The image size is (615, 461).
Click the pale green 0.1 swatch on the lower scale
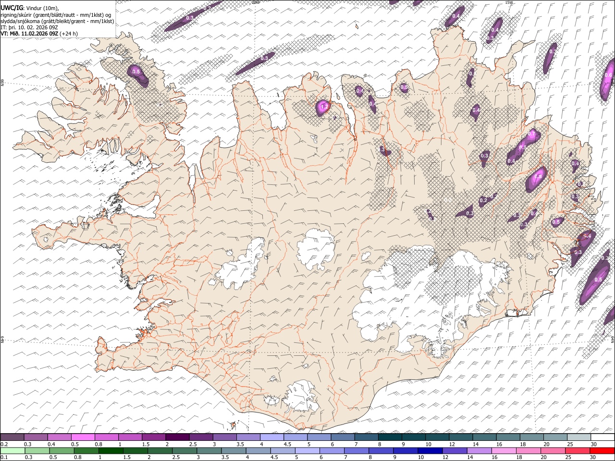point(12,450)
